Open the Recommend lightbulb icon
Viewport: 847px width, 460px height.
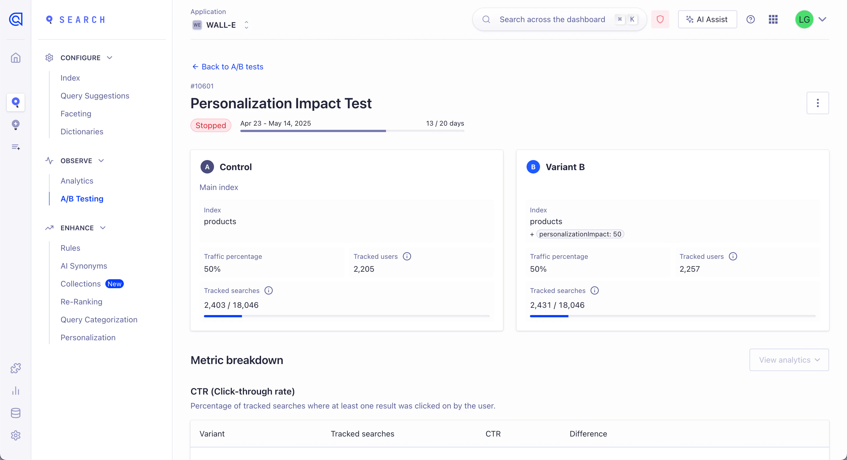coord(15,125)
